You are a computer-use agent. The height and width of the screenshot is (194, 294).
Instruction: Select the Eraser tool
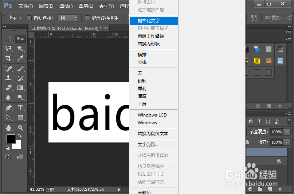(8, 88)
